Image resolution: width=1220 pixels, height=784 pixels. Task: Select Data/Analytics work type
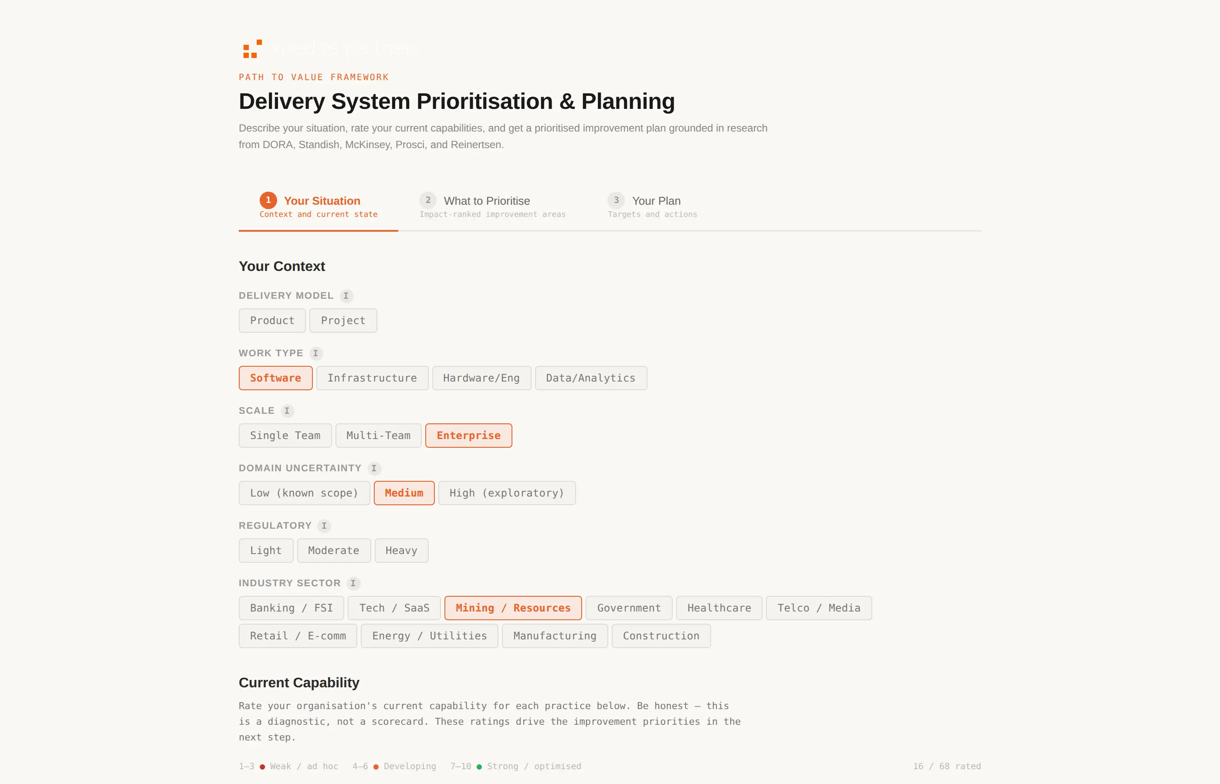591,378
